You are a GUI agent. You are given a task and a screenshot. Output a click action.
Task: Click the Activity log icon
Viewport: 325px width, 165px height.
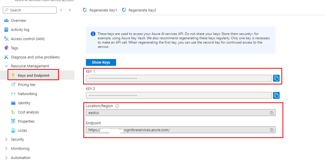tap(6, 30)
